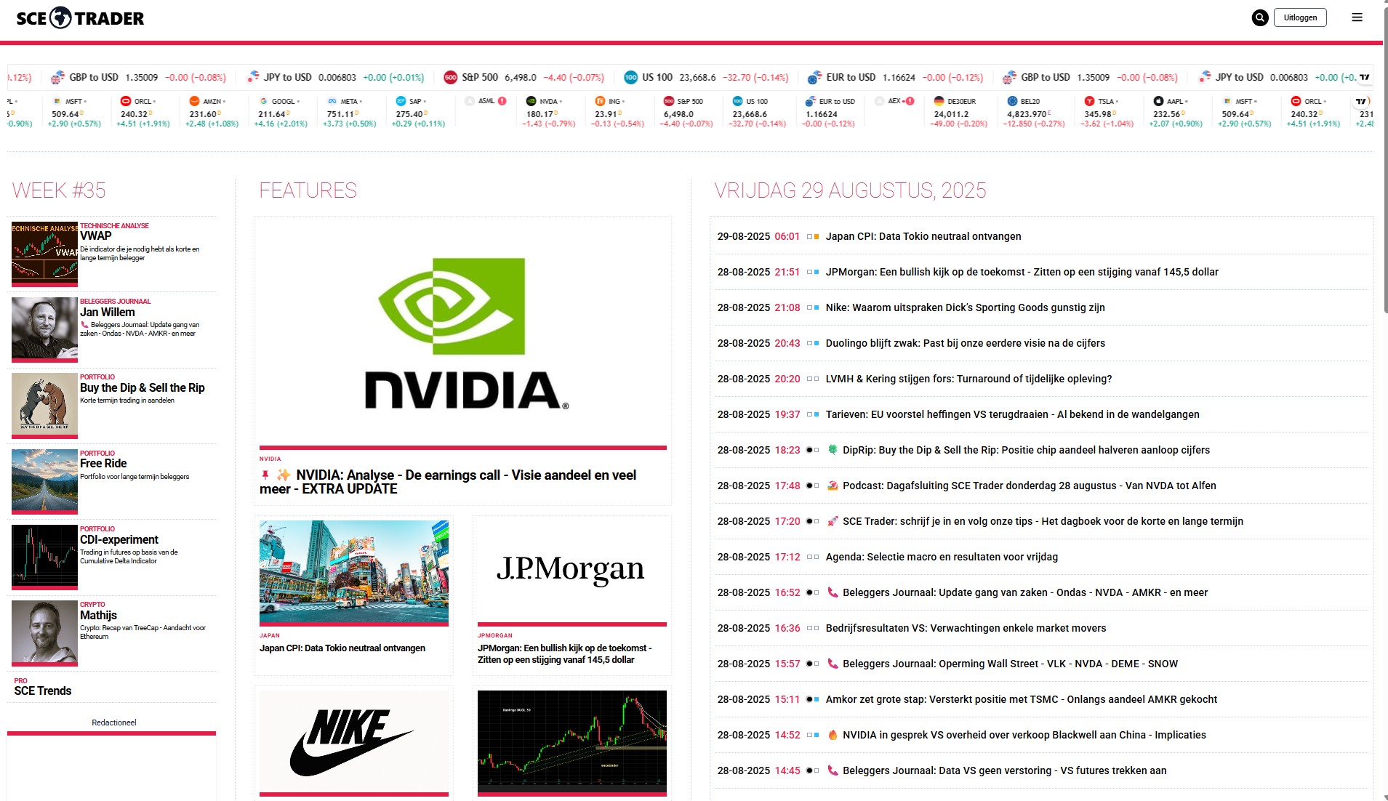The height and width of the screenshot is (801, 1388).
Task: Open the CDI-experiment portfolio link
Action: point(119,540)
